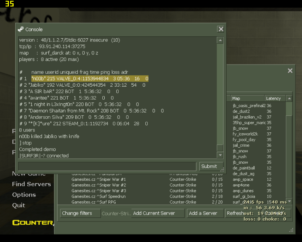Click the tcp/ip address line in console
This screenshot has width=302, height=242.
pyautogui.click(x=52, y=46)
